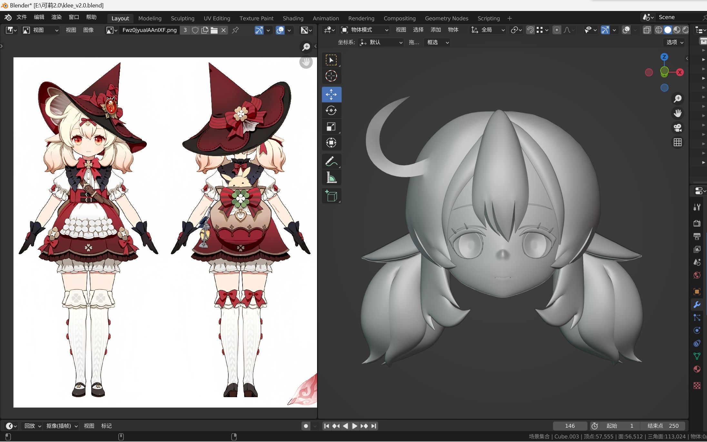Switch perspective/orthographic with the grid icon
This screenshot has height=442, width=707.
pos(677,142)
